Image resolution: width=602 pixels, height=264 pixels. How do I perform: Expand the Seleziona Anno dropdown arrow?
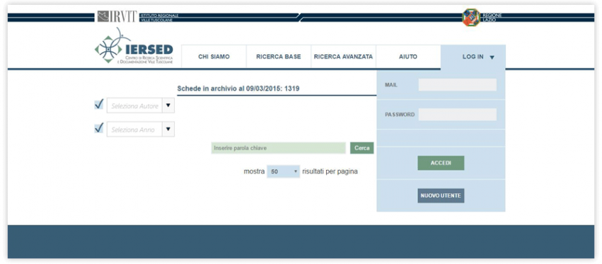pos(168,129)
